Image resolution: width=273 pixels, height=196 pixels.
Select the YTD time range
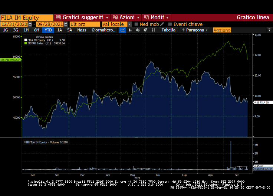click(48, 30)
